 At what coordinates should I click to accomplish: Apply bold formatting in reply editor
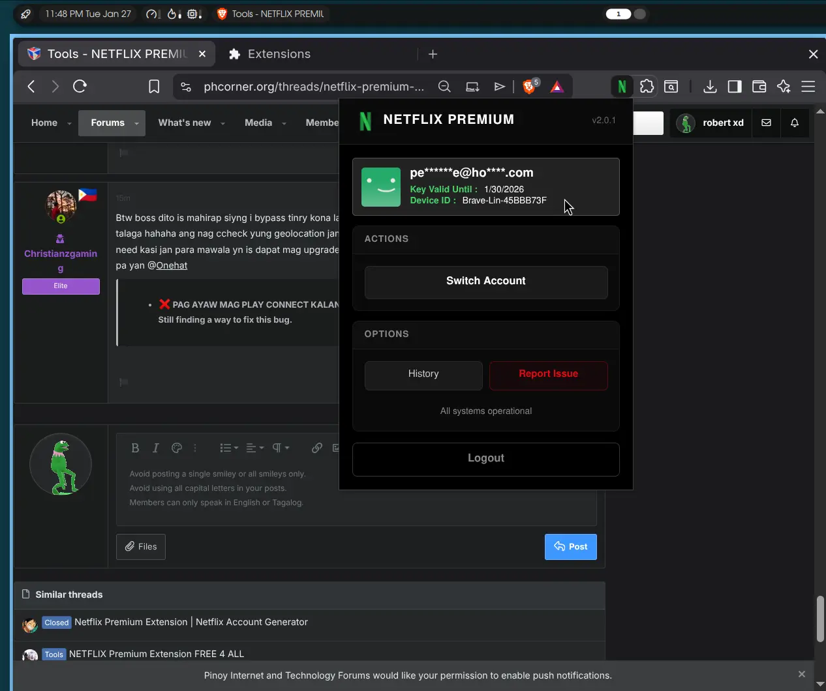tap(135, 448)
